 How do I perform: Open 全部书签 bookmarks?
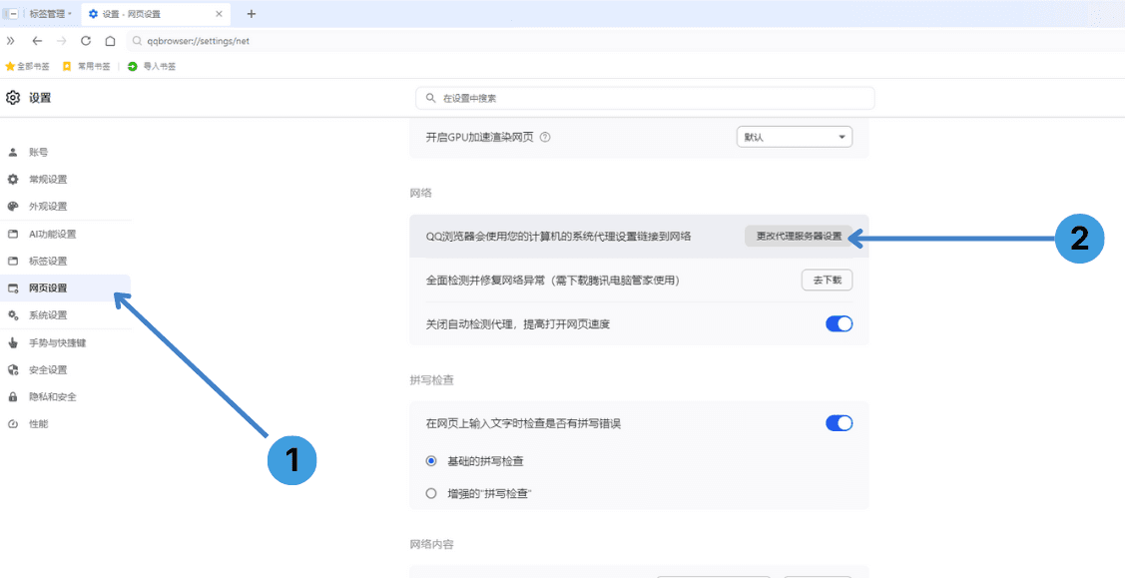[27, 66]
